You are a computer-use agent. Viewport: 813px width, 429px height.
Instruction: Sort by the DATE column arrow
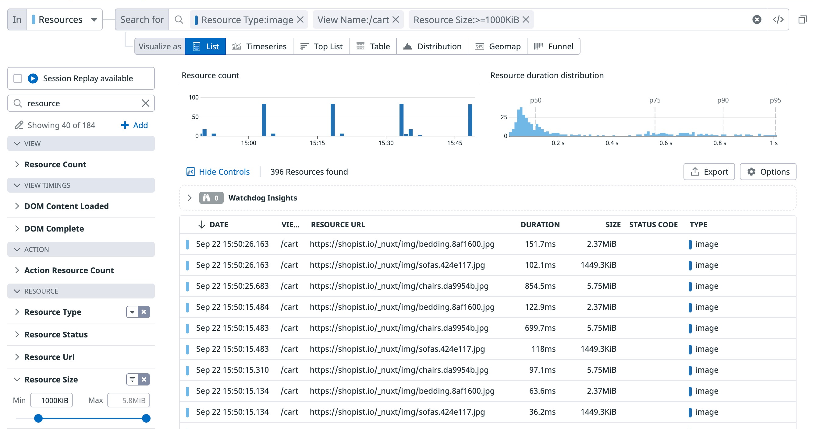[201, 225]
